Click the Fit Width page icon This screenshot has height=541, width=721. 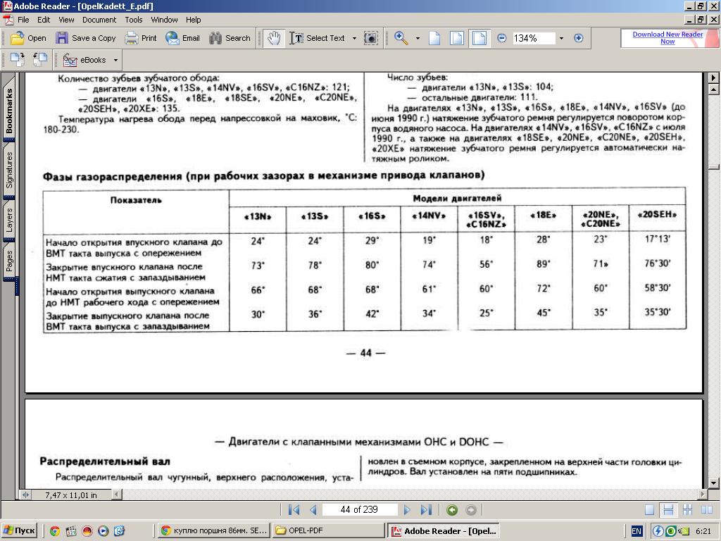(479, 38)
